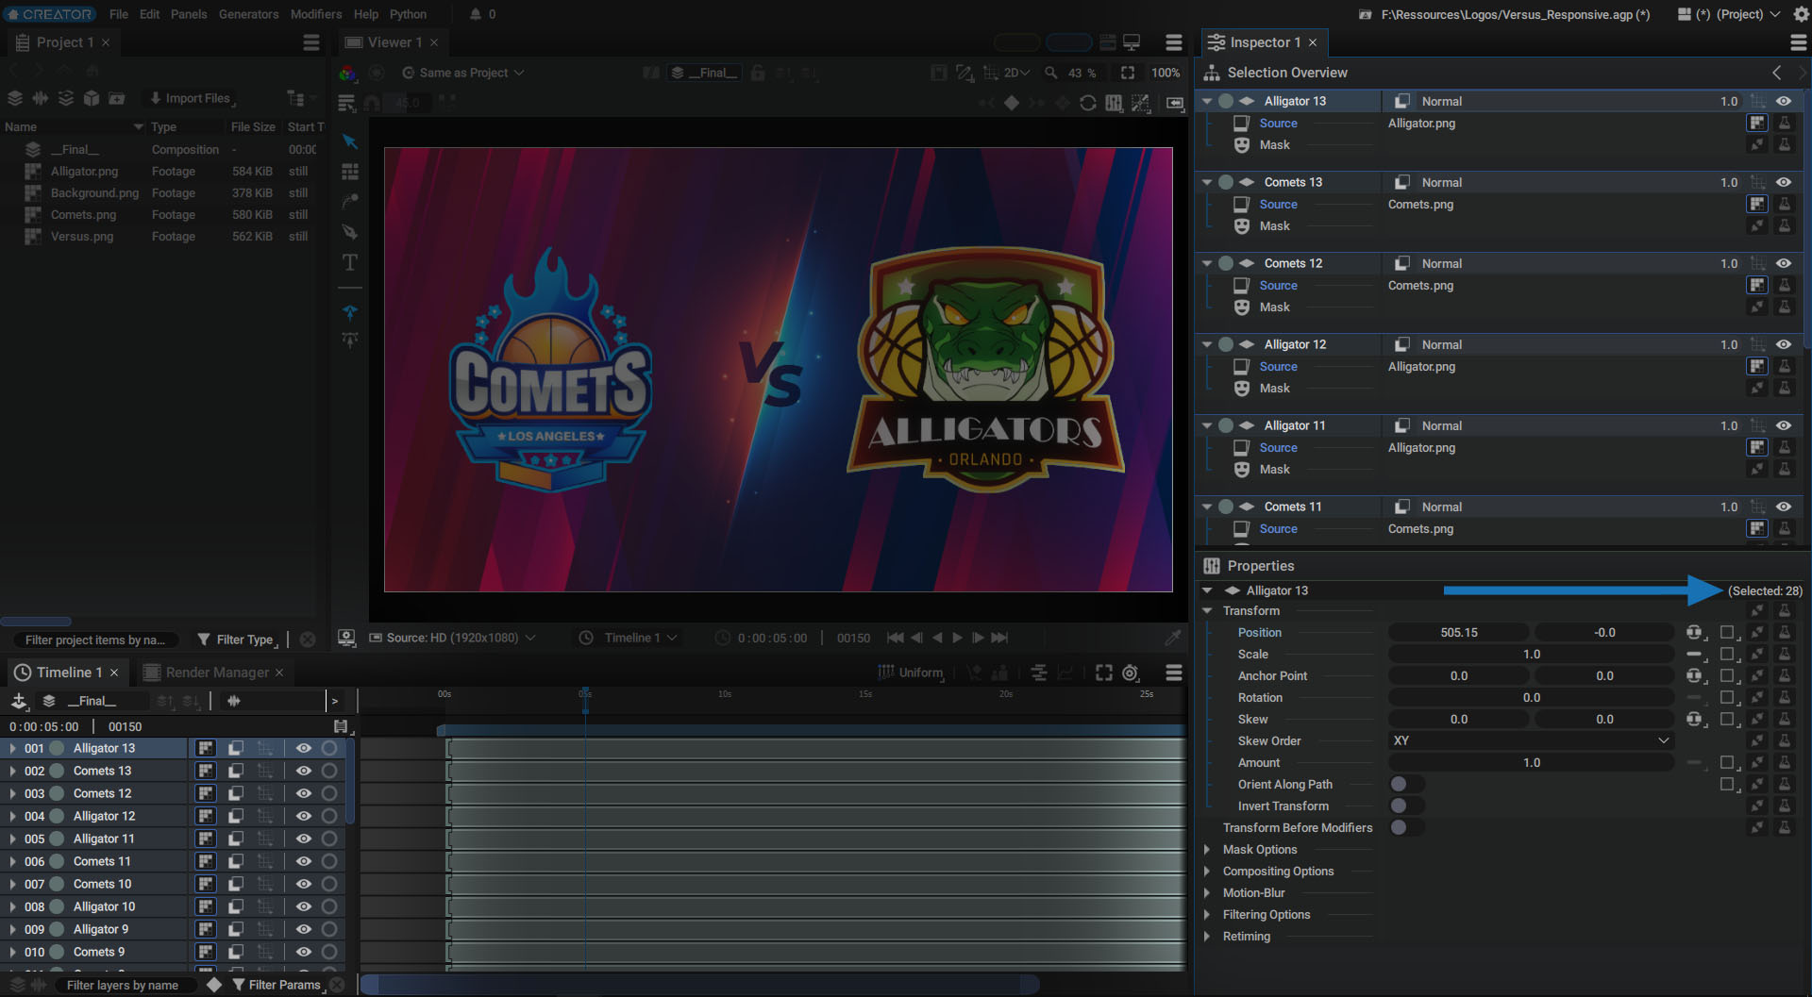Open Uniform option in timeline toolbar
The width and height of the screenshot is (1812, 997).
click(912, 673)
